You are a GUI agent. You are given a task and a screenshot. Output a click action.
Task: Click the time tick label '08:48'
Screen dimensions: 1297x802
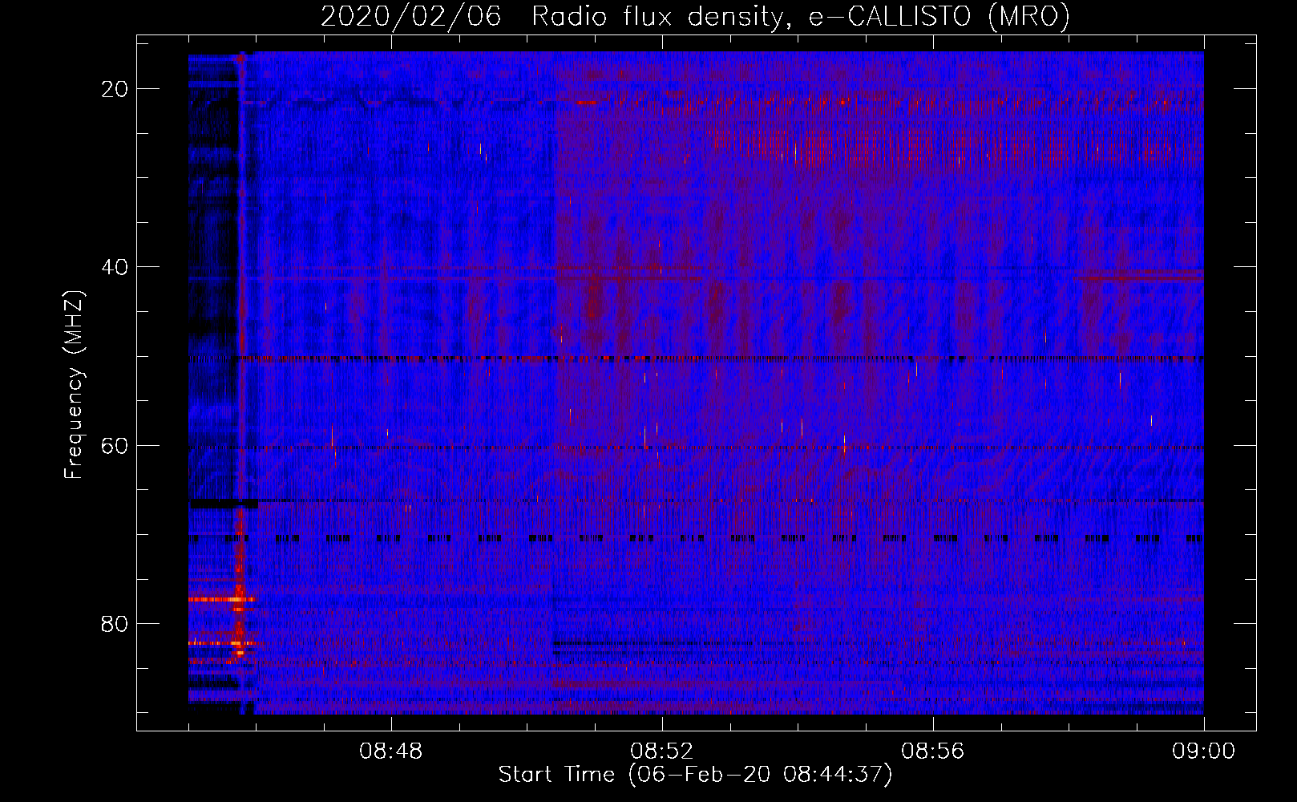click(390, 751)
